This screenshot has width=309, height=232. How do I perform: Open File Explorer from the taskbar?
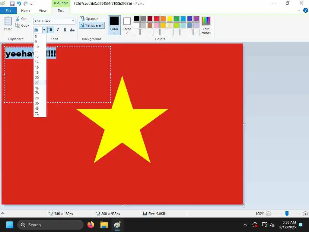(x=104, y=225)
